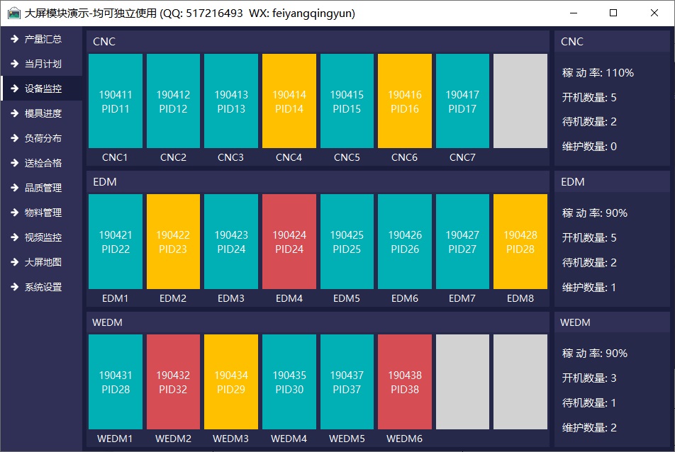Click the app icon in the title bar
This screenshot has width=675, height=452.
click(x=13, y=13)
